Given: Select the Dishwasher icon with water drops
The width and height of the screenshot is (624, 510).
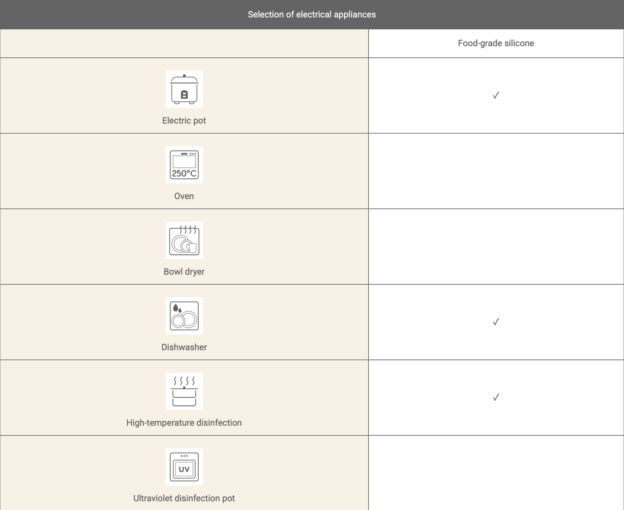Looking at the screenshot, I should tap(184, 316).
